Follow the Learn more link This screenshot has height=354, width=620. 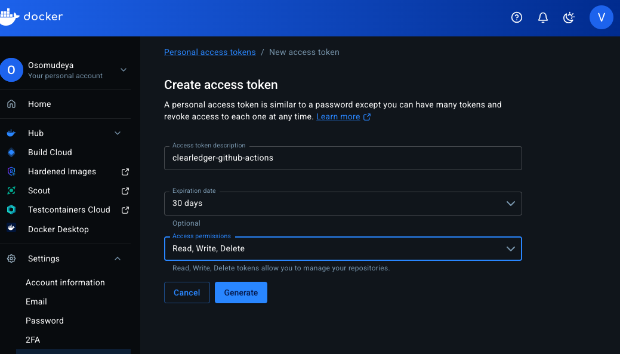(338, 116)
